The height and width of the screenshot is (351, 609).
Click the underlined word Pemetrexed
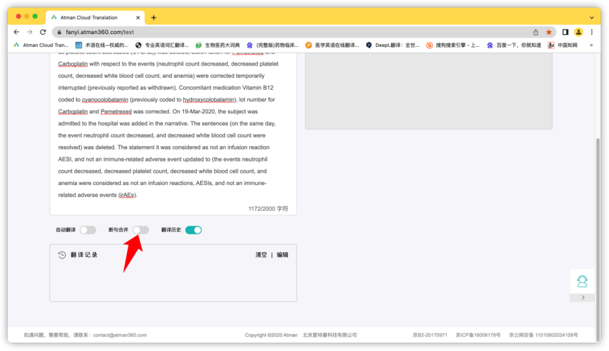[x=116, y=112]
